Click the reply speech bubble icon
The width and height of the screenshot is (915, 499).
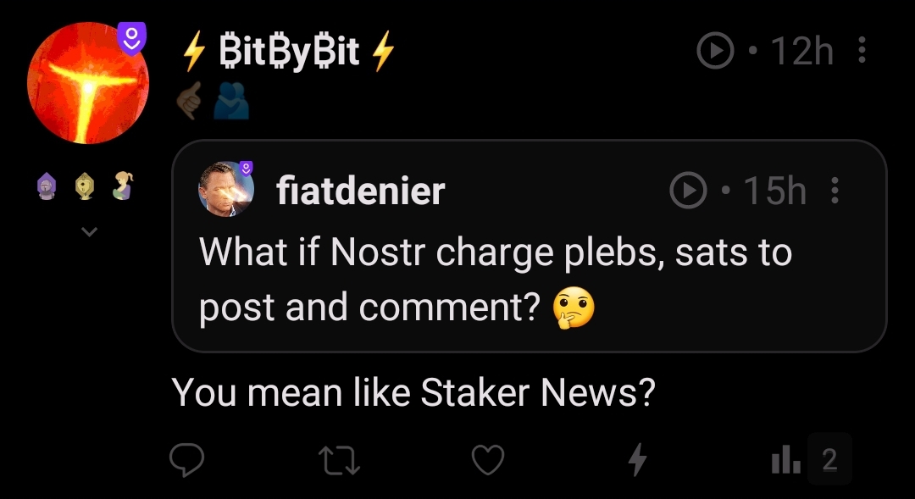(186, 460)
